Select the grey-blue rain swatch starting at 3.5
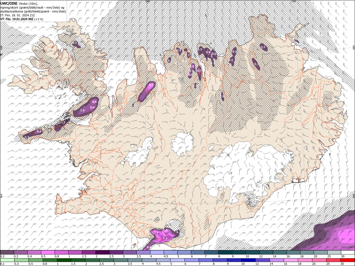355x266 pixels. tap(135, 260)
